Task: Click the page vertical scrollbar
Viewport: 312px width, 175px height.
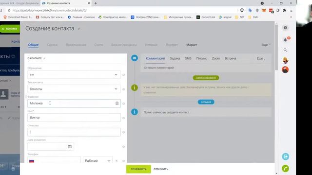Action: [x=276, y=47]
